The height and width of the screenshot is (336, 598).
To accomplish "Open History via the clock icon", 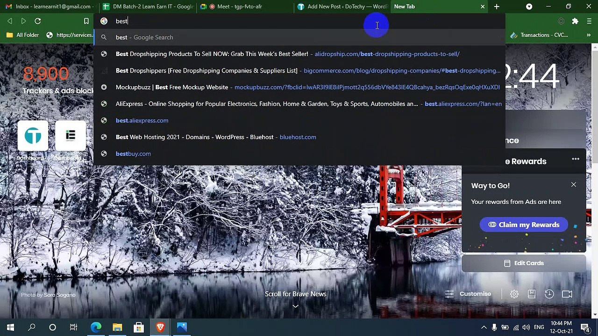I will click(x=549, y=294).
